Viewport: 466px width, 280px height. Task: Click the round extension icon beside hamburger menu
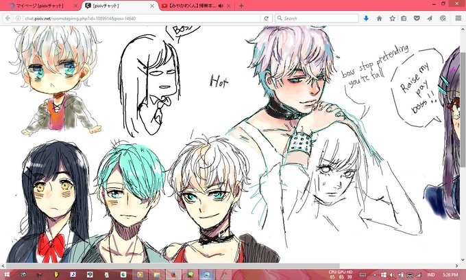click(443, 19)
